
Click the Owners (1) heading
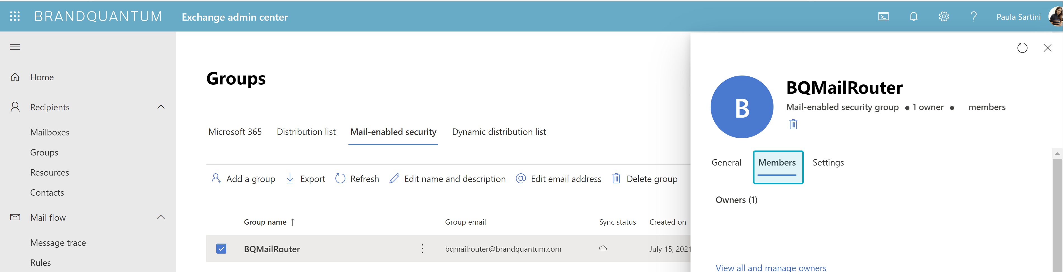point(736,200)
